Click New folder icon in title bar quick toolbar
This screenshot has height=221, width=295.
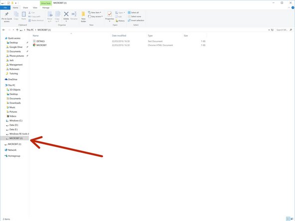(x=12, y=3)
